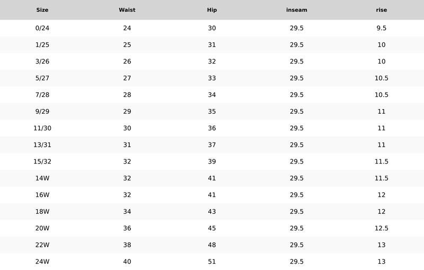Click the 18W size row label
This screenshot has width=424, height=270.
pos(42,211)
